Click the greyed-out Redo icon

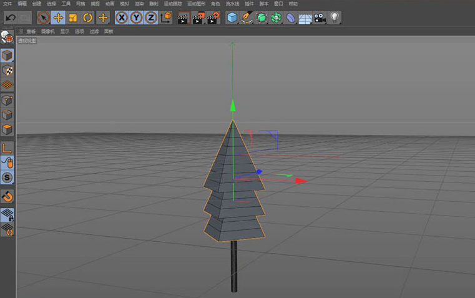[25, 17]
